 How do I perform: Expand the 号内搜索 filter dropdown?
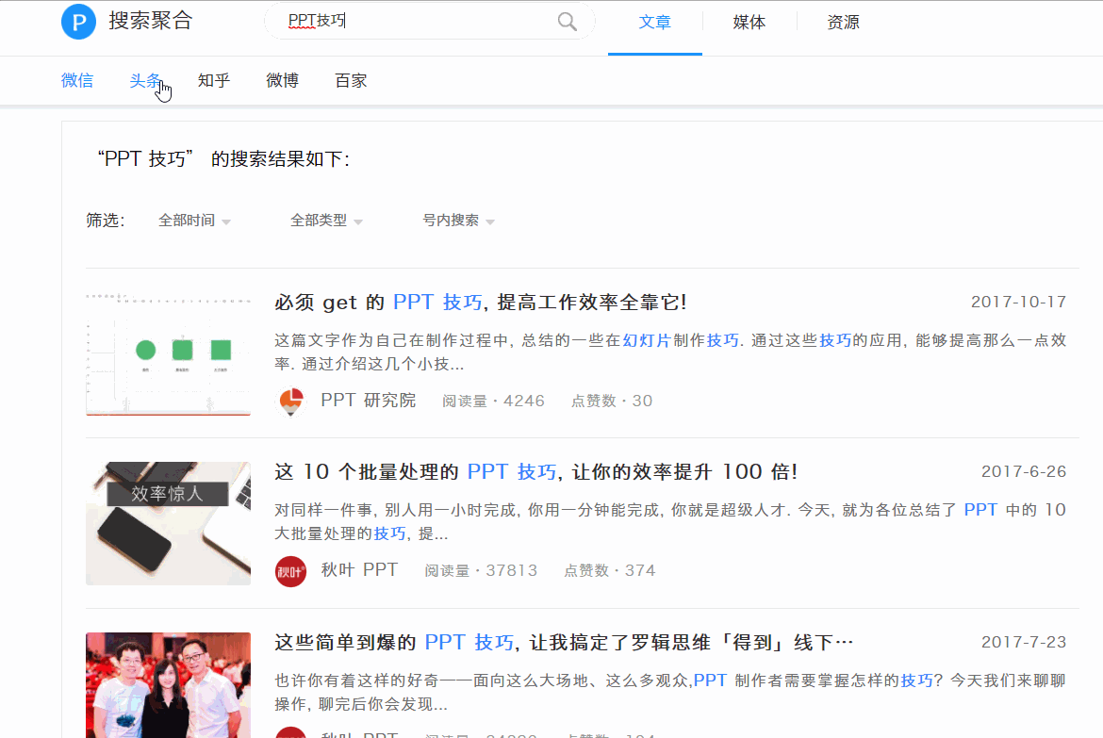[459, 221]
